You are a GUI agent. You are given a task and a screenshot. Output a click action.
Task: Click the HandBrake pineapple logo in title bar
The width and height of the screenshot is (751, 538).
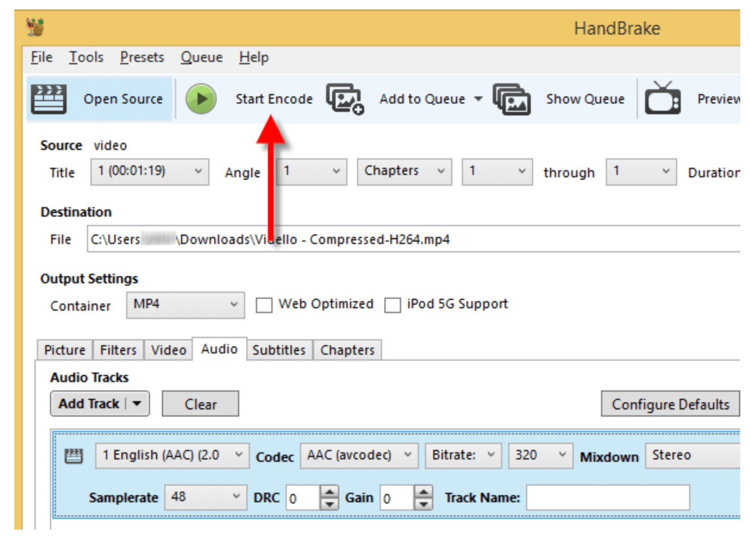36,28
